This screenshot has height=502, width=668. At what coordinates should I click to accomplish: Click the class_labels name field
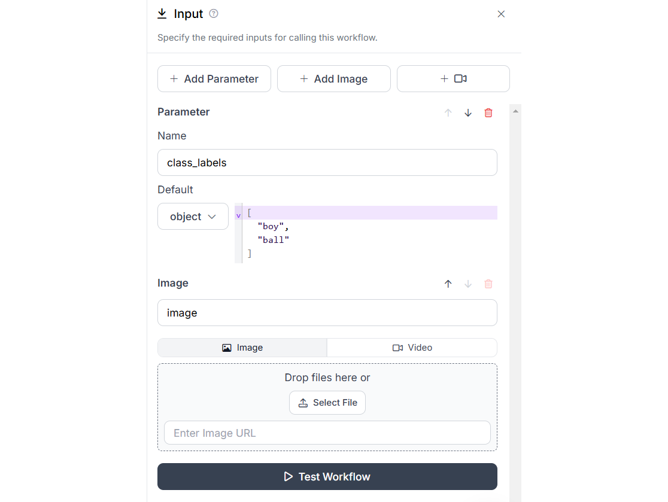pos(327,163)
